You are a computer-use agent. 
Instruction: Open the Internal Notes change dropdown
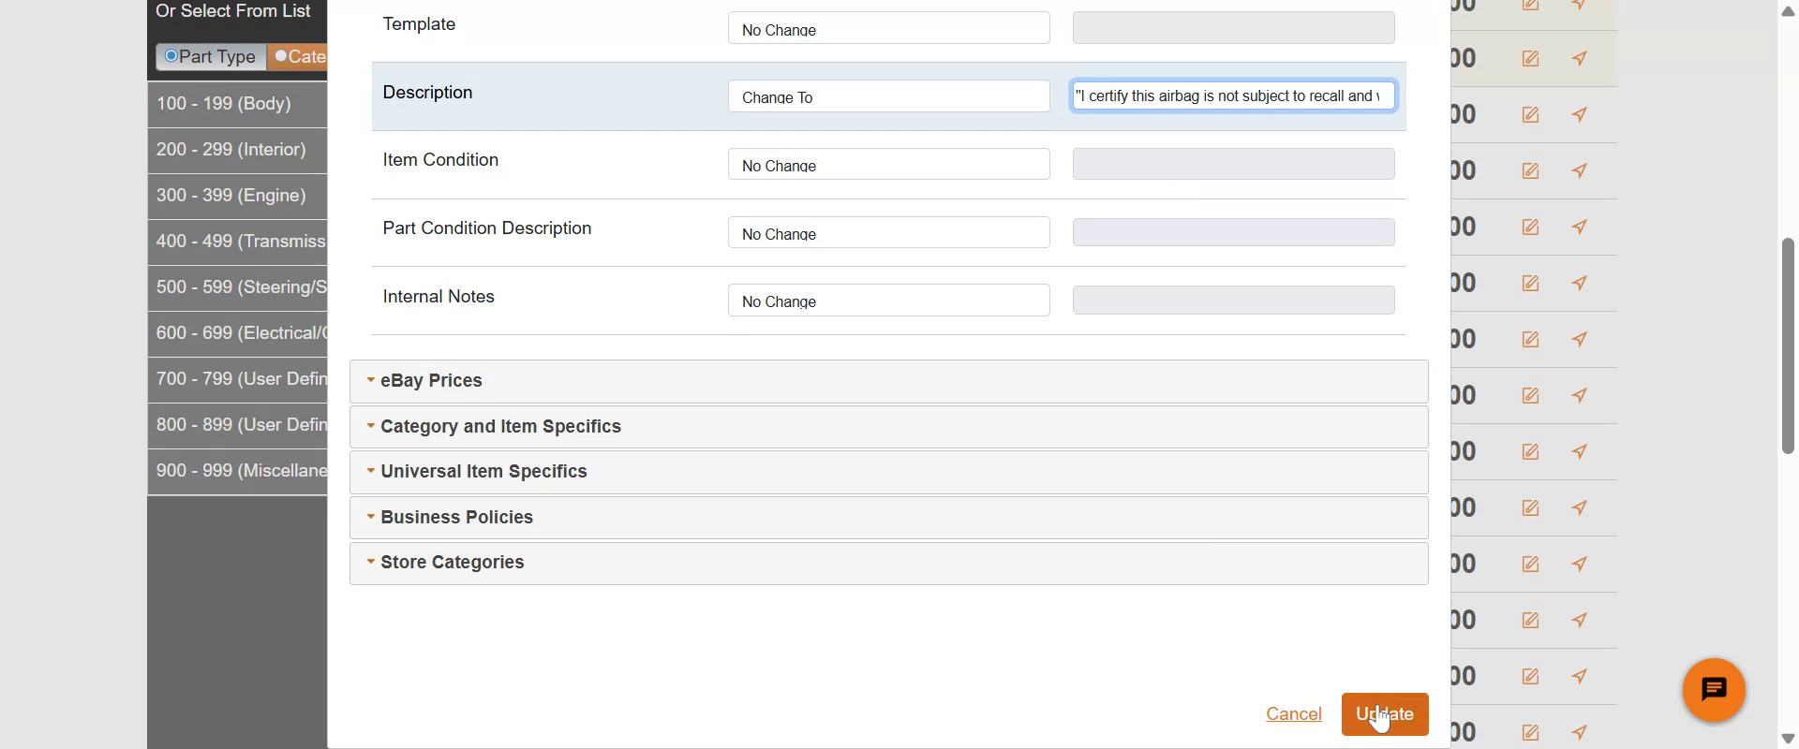(x=888, y=301)
